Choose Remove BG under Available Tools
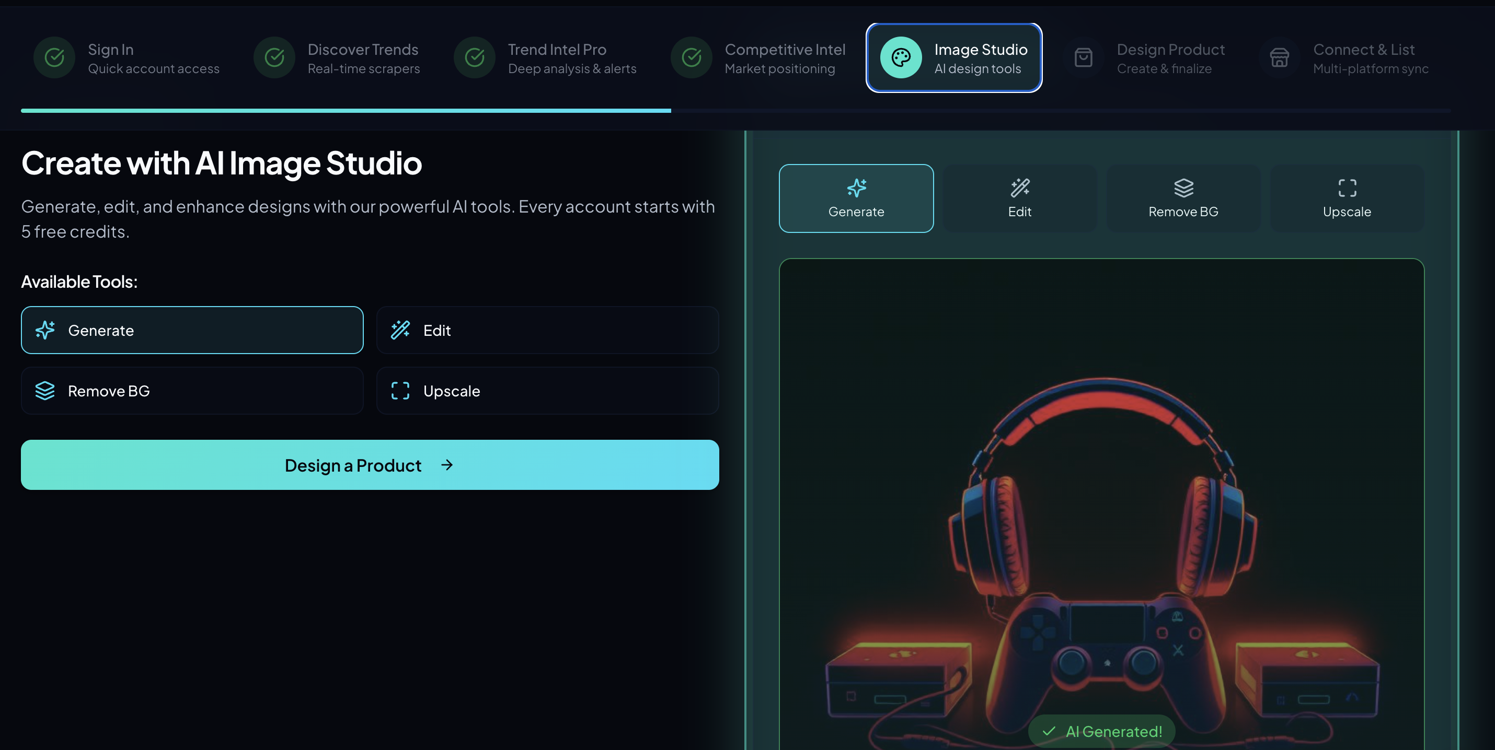1495x750 pixels. (192, 390)
